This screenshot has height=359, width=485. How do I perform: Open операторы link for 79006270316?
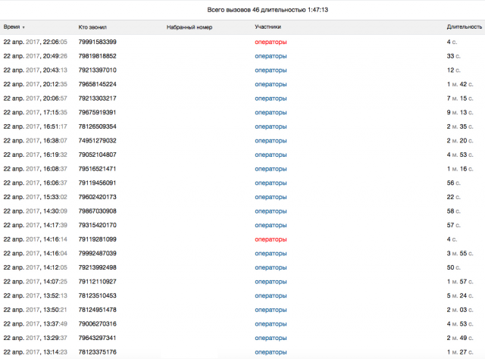pyautogui.click(x=271, y=324)
